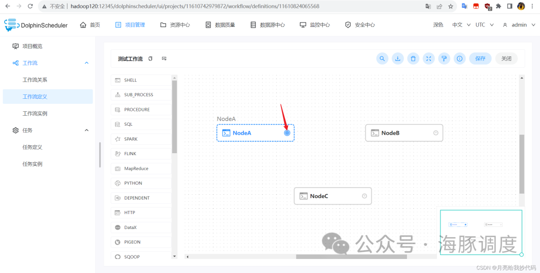Open 任务实例 in the sidebar
540x273 pixels.
pyautogui.click(x=47, y=164)
